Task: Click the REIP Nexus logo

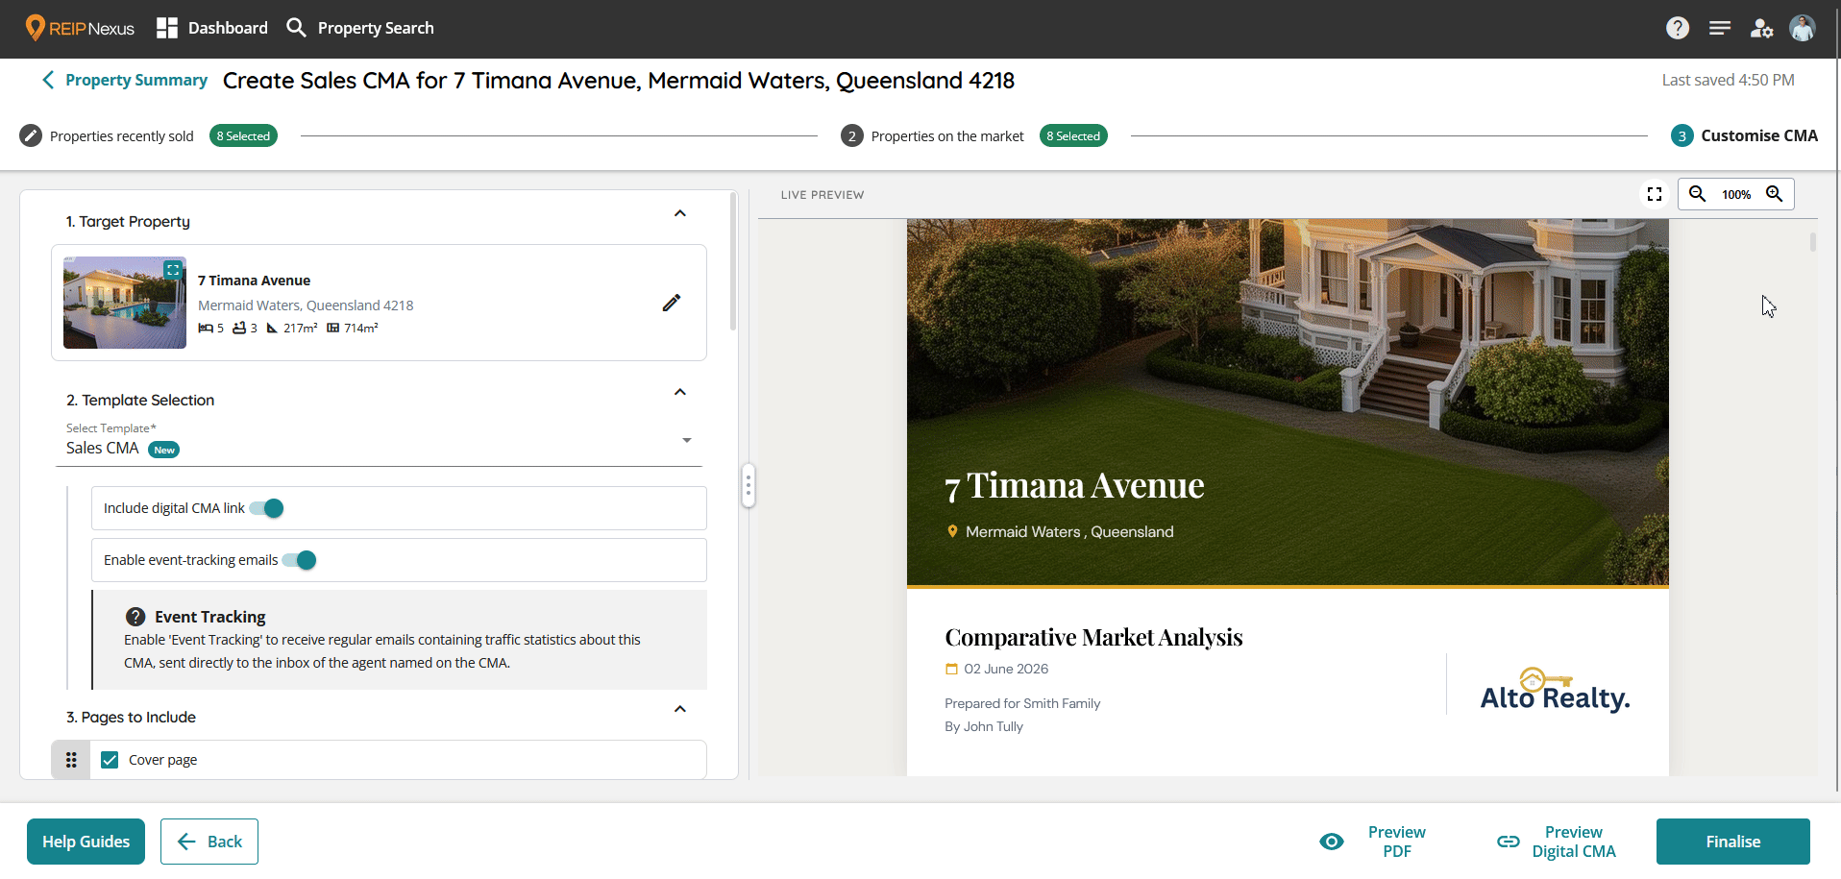Action: (80, 28)
